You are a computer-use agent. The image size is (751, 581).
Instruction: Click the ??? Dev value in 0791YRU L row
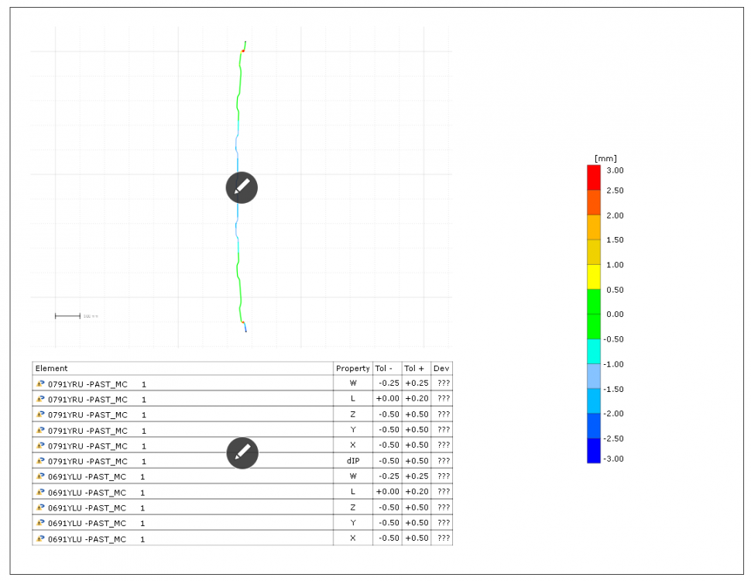click(443, 399)
